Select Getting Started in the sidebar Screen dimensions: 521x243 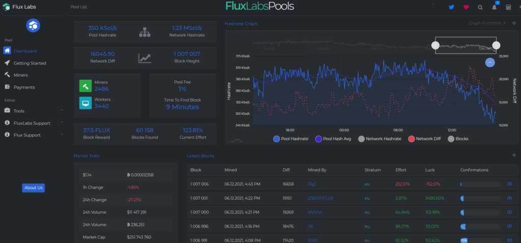pyautogui.click(x=30, y=63)
